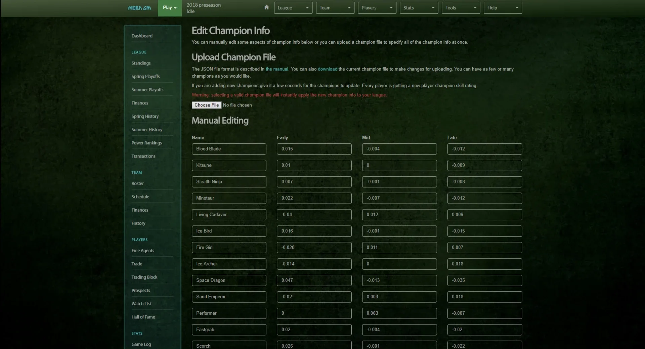Open Power Rankings in the sidebar
645x349 pixels.
[x=146, y=143]
